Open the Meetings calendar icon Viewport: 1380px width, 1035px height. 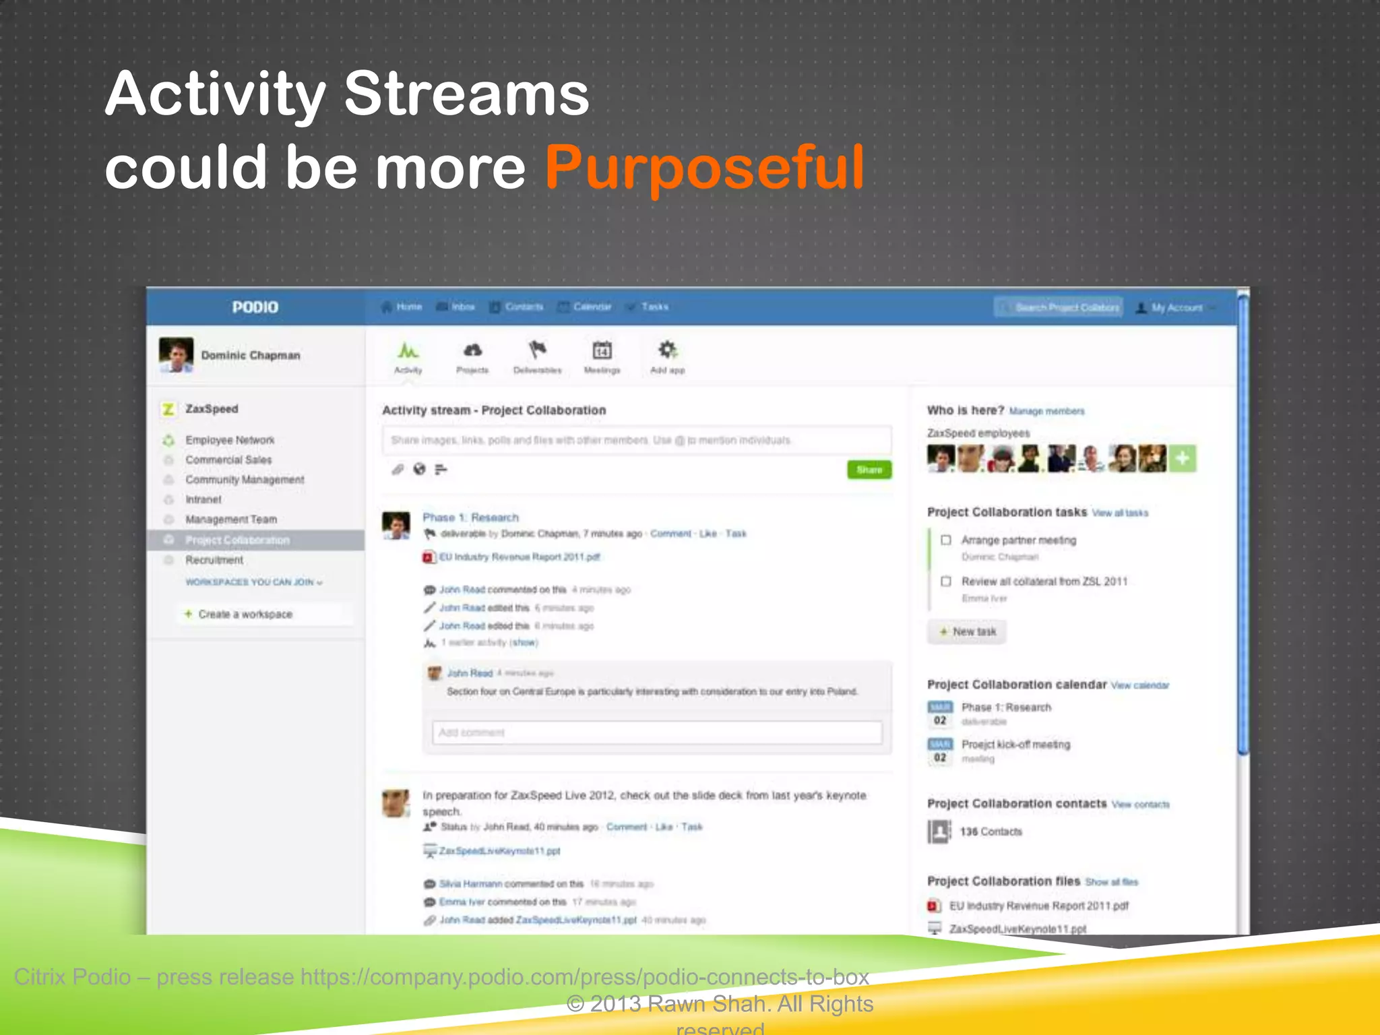tap(602, 350)
